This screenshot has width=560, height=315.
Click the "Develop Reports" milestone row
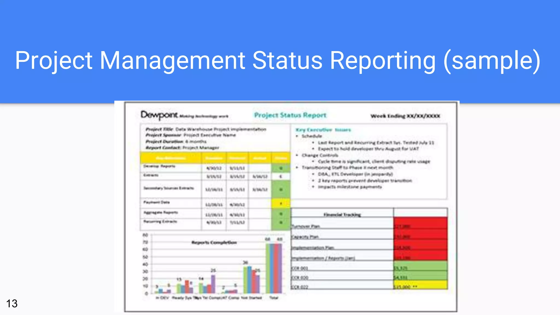215,168
